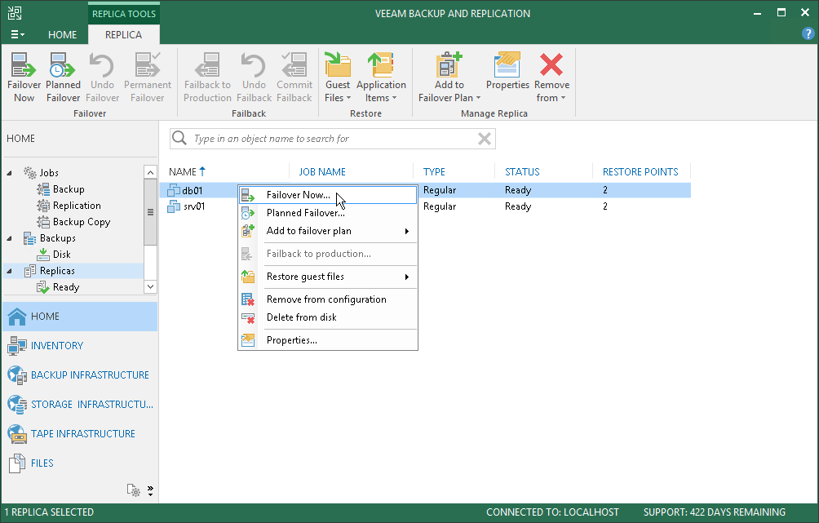The image size is (819, 523).
Task: Choose Remove from configuration in context menu
Action: click(x=327, y=299)
